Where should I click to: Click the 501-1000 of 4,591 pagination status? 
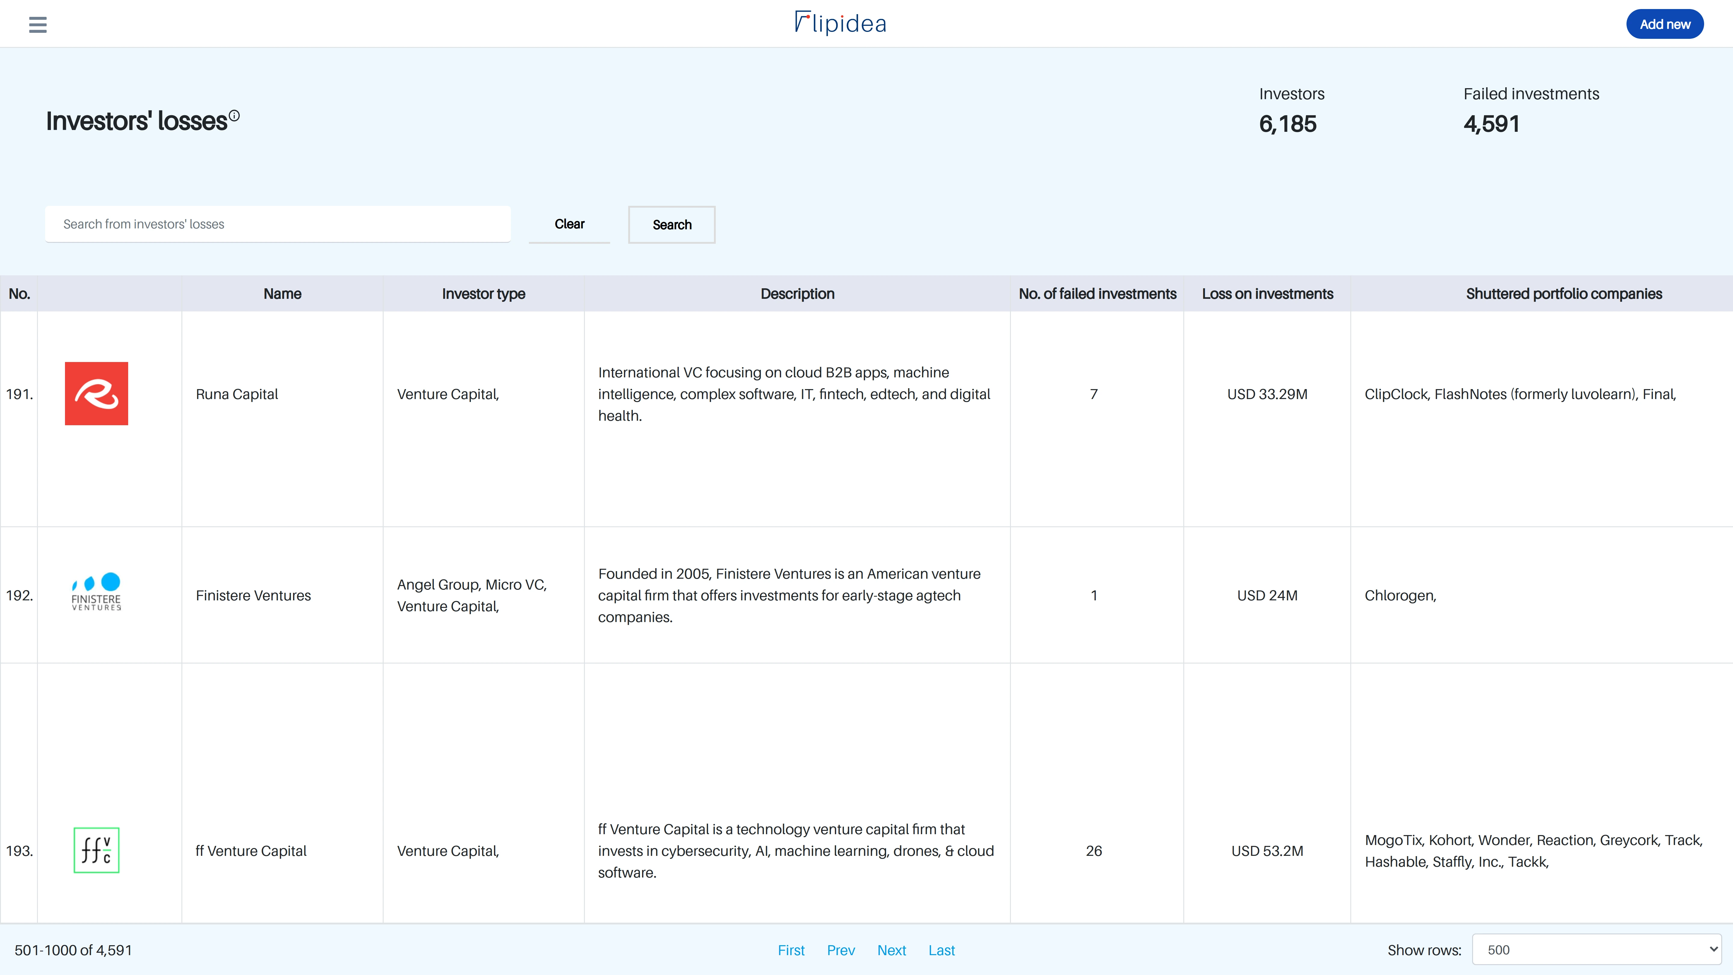pyautogui.click(x=73, y=950)
